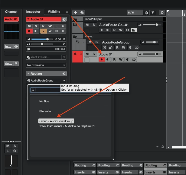
Task: Click the Routing section setup icon in Inspector
Action: click(64, 74)
